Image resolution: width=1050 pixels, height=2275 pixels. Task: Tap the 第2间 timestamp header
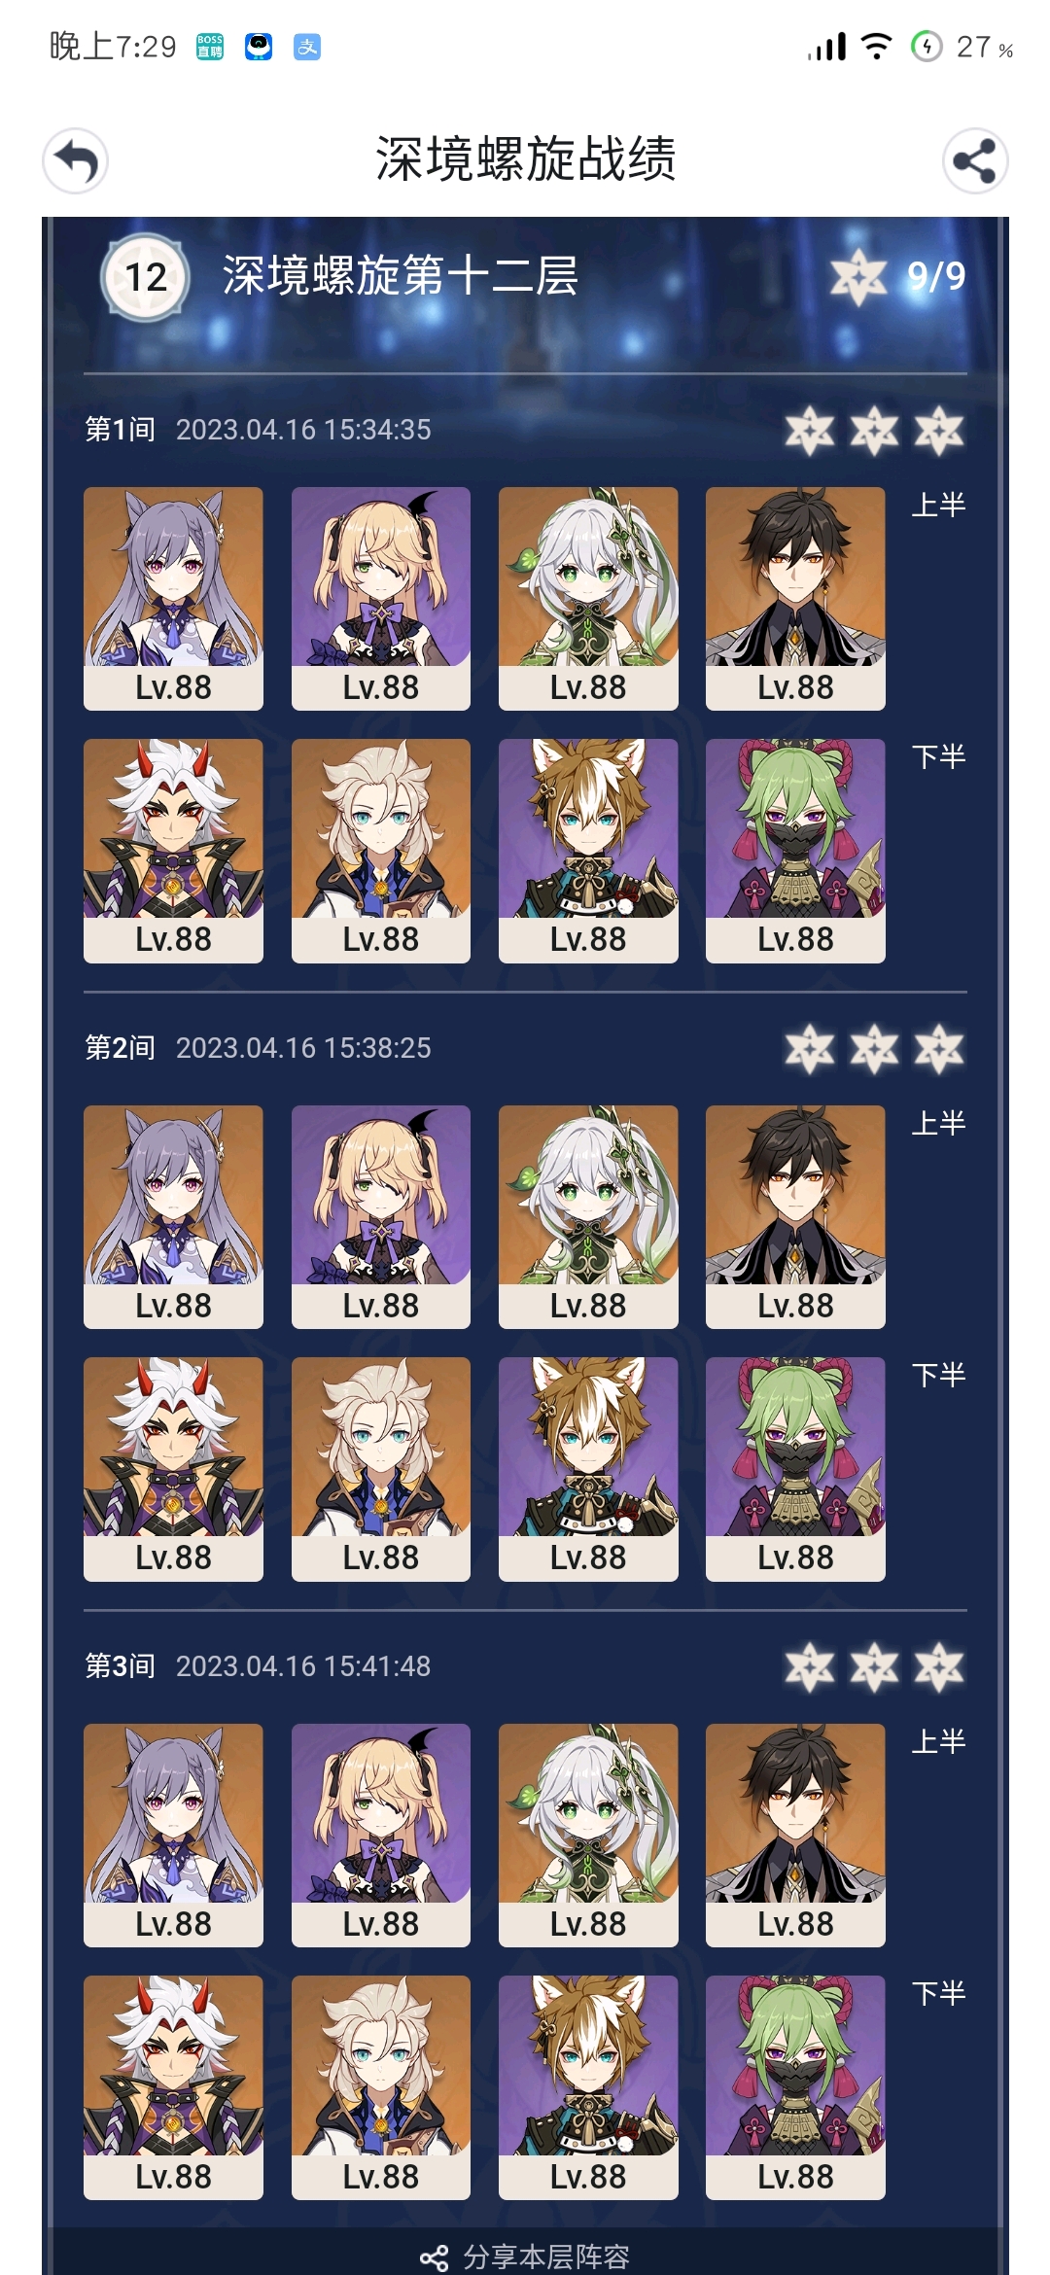click(x=258, y=1047)
